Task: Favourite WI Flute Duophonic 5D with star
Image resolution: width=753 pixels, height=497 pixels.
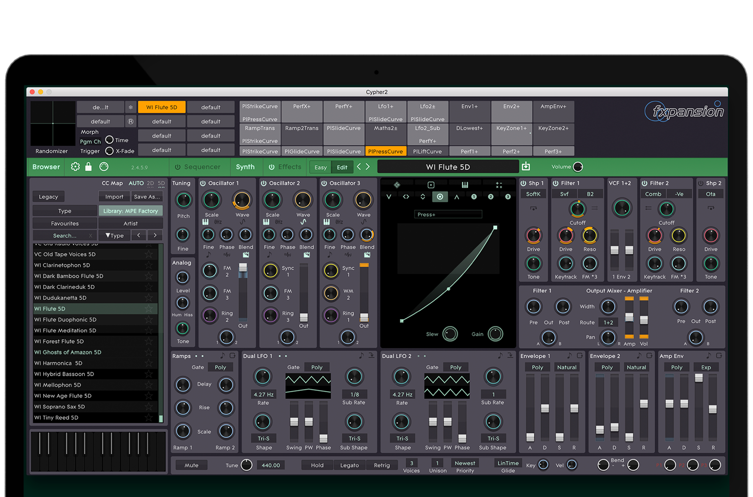Action: tap(149, 320)
